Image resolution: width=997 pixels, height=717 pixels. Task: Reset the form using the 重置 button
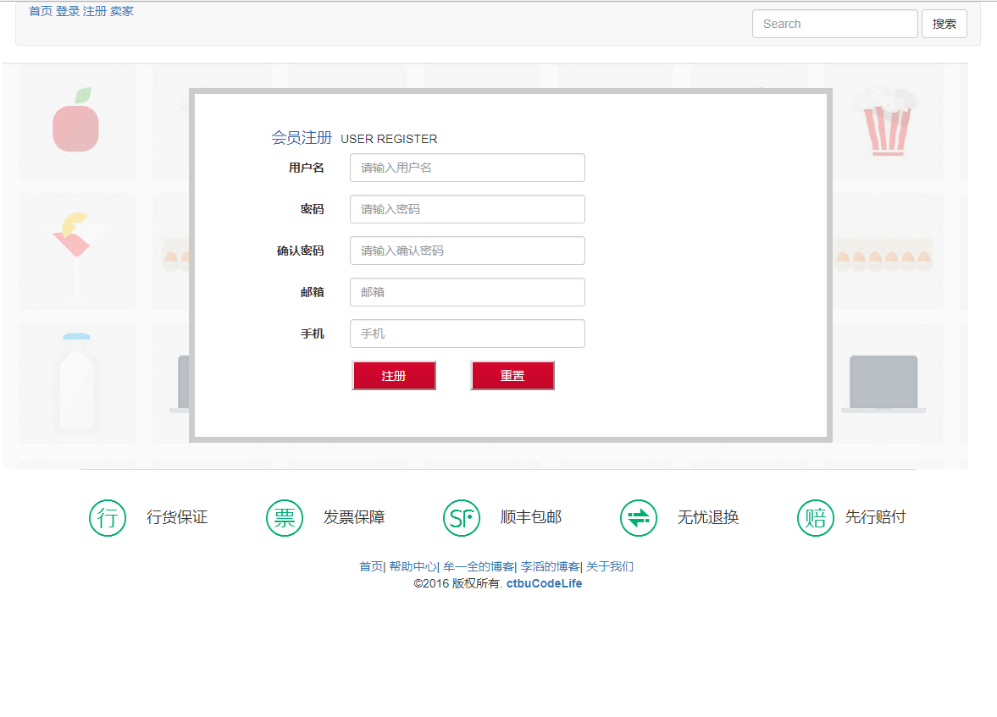pyautogui.click(x=512, y=375)
